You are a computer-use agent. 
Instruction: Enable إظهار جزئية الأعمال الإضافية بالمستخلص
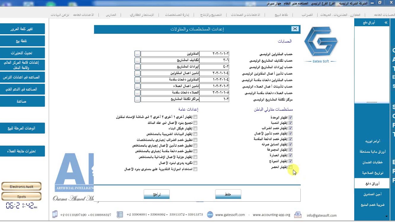(195, 157)
